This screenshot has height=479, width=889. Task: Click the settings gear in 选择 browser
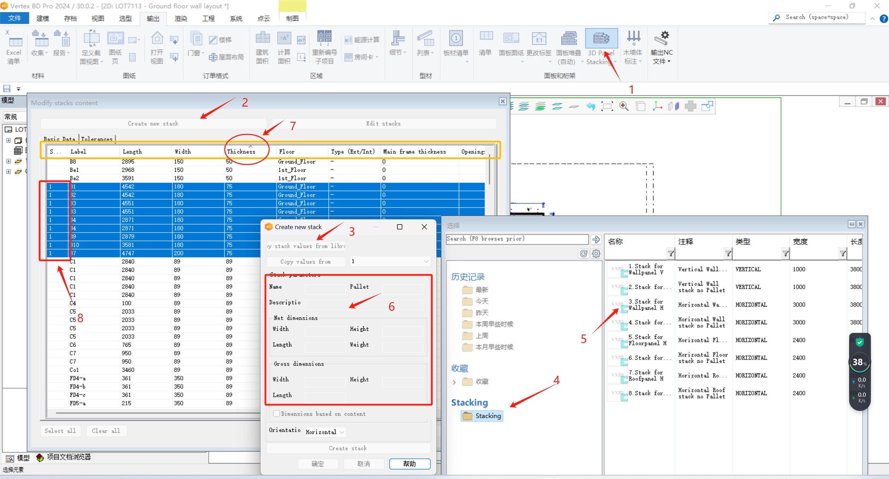coord(596,254)
